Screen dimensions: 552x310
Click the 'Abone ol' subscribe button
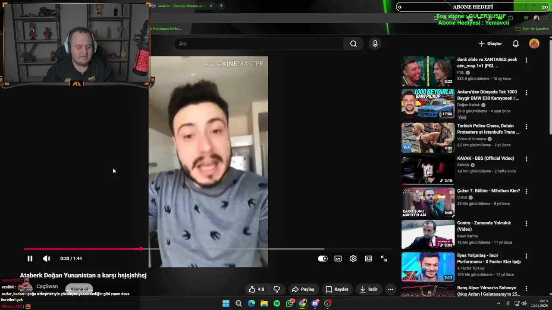tap(79, 289)
